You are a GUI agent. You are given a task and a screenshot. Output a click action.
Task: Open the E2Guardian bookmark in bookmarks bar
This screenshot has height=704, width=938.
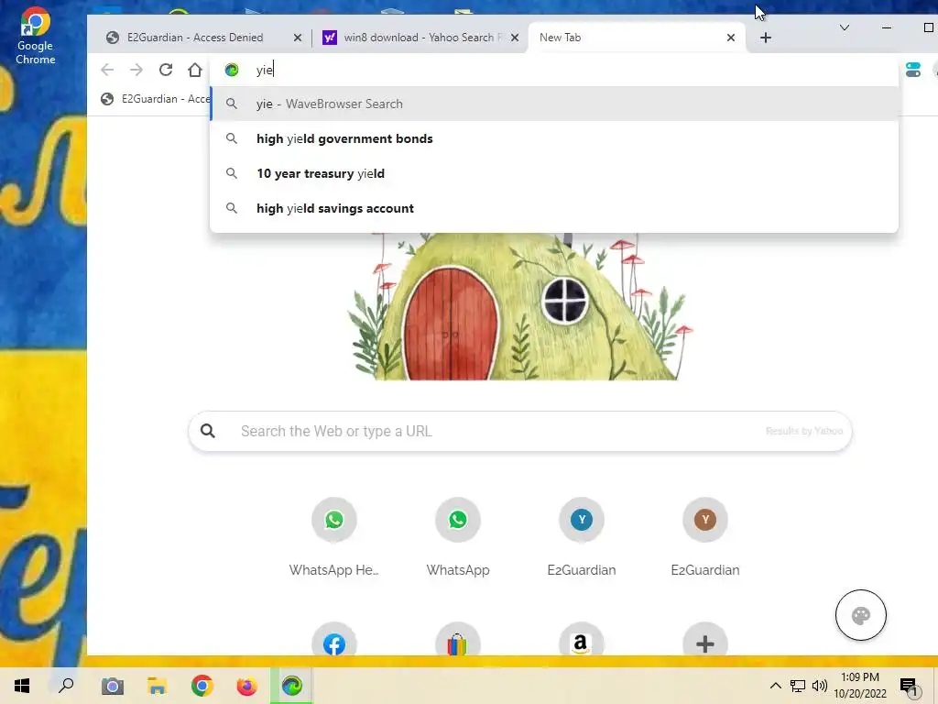click(156, 99)
